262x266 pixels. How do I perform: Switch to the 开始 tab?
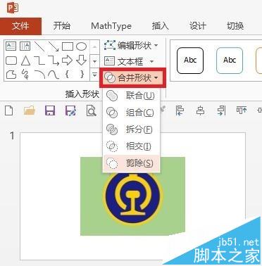[x=62, y=25]
